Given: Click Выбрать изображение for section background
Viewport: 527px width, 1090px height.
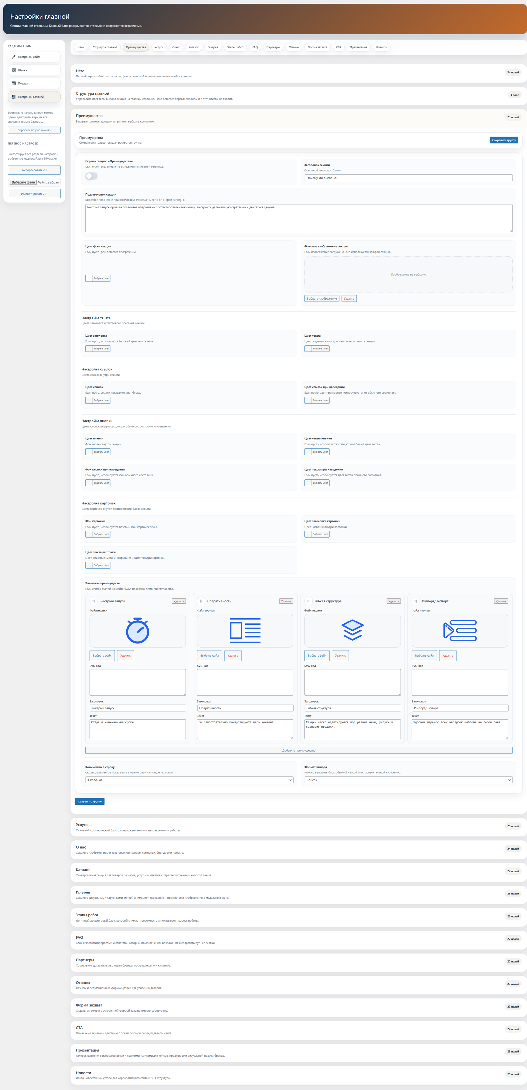Looking at the screenshot, I should click(321, 299).
